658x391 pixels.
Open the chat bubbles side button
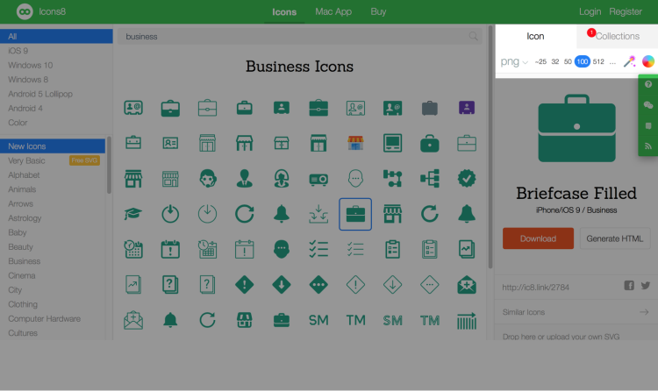tap(648, 105)
